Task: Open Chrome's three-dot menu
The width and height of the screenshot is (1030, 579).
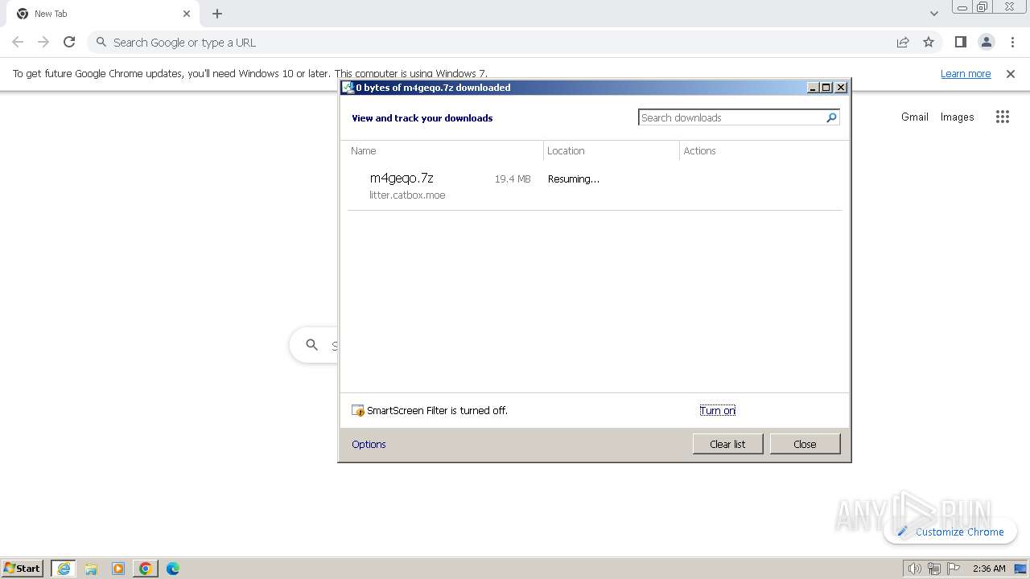Action: click(x=1012, y=42)
